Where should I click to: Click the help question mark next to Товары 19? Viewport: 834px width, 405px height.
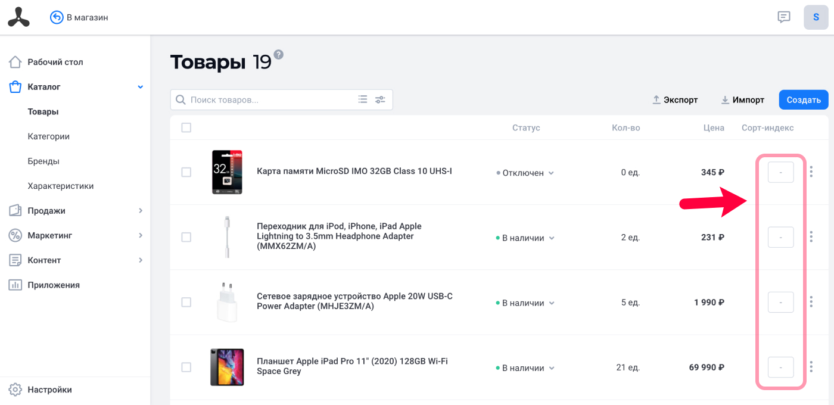pos(278,55)
